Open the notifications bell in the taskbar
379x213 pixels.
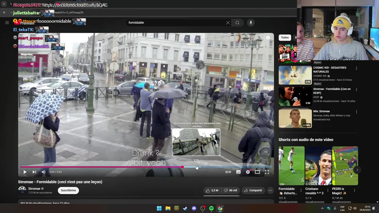pos(374,208)
